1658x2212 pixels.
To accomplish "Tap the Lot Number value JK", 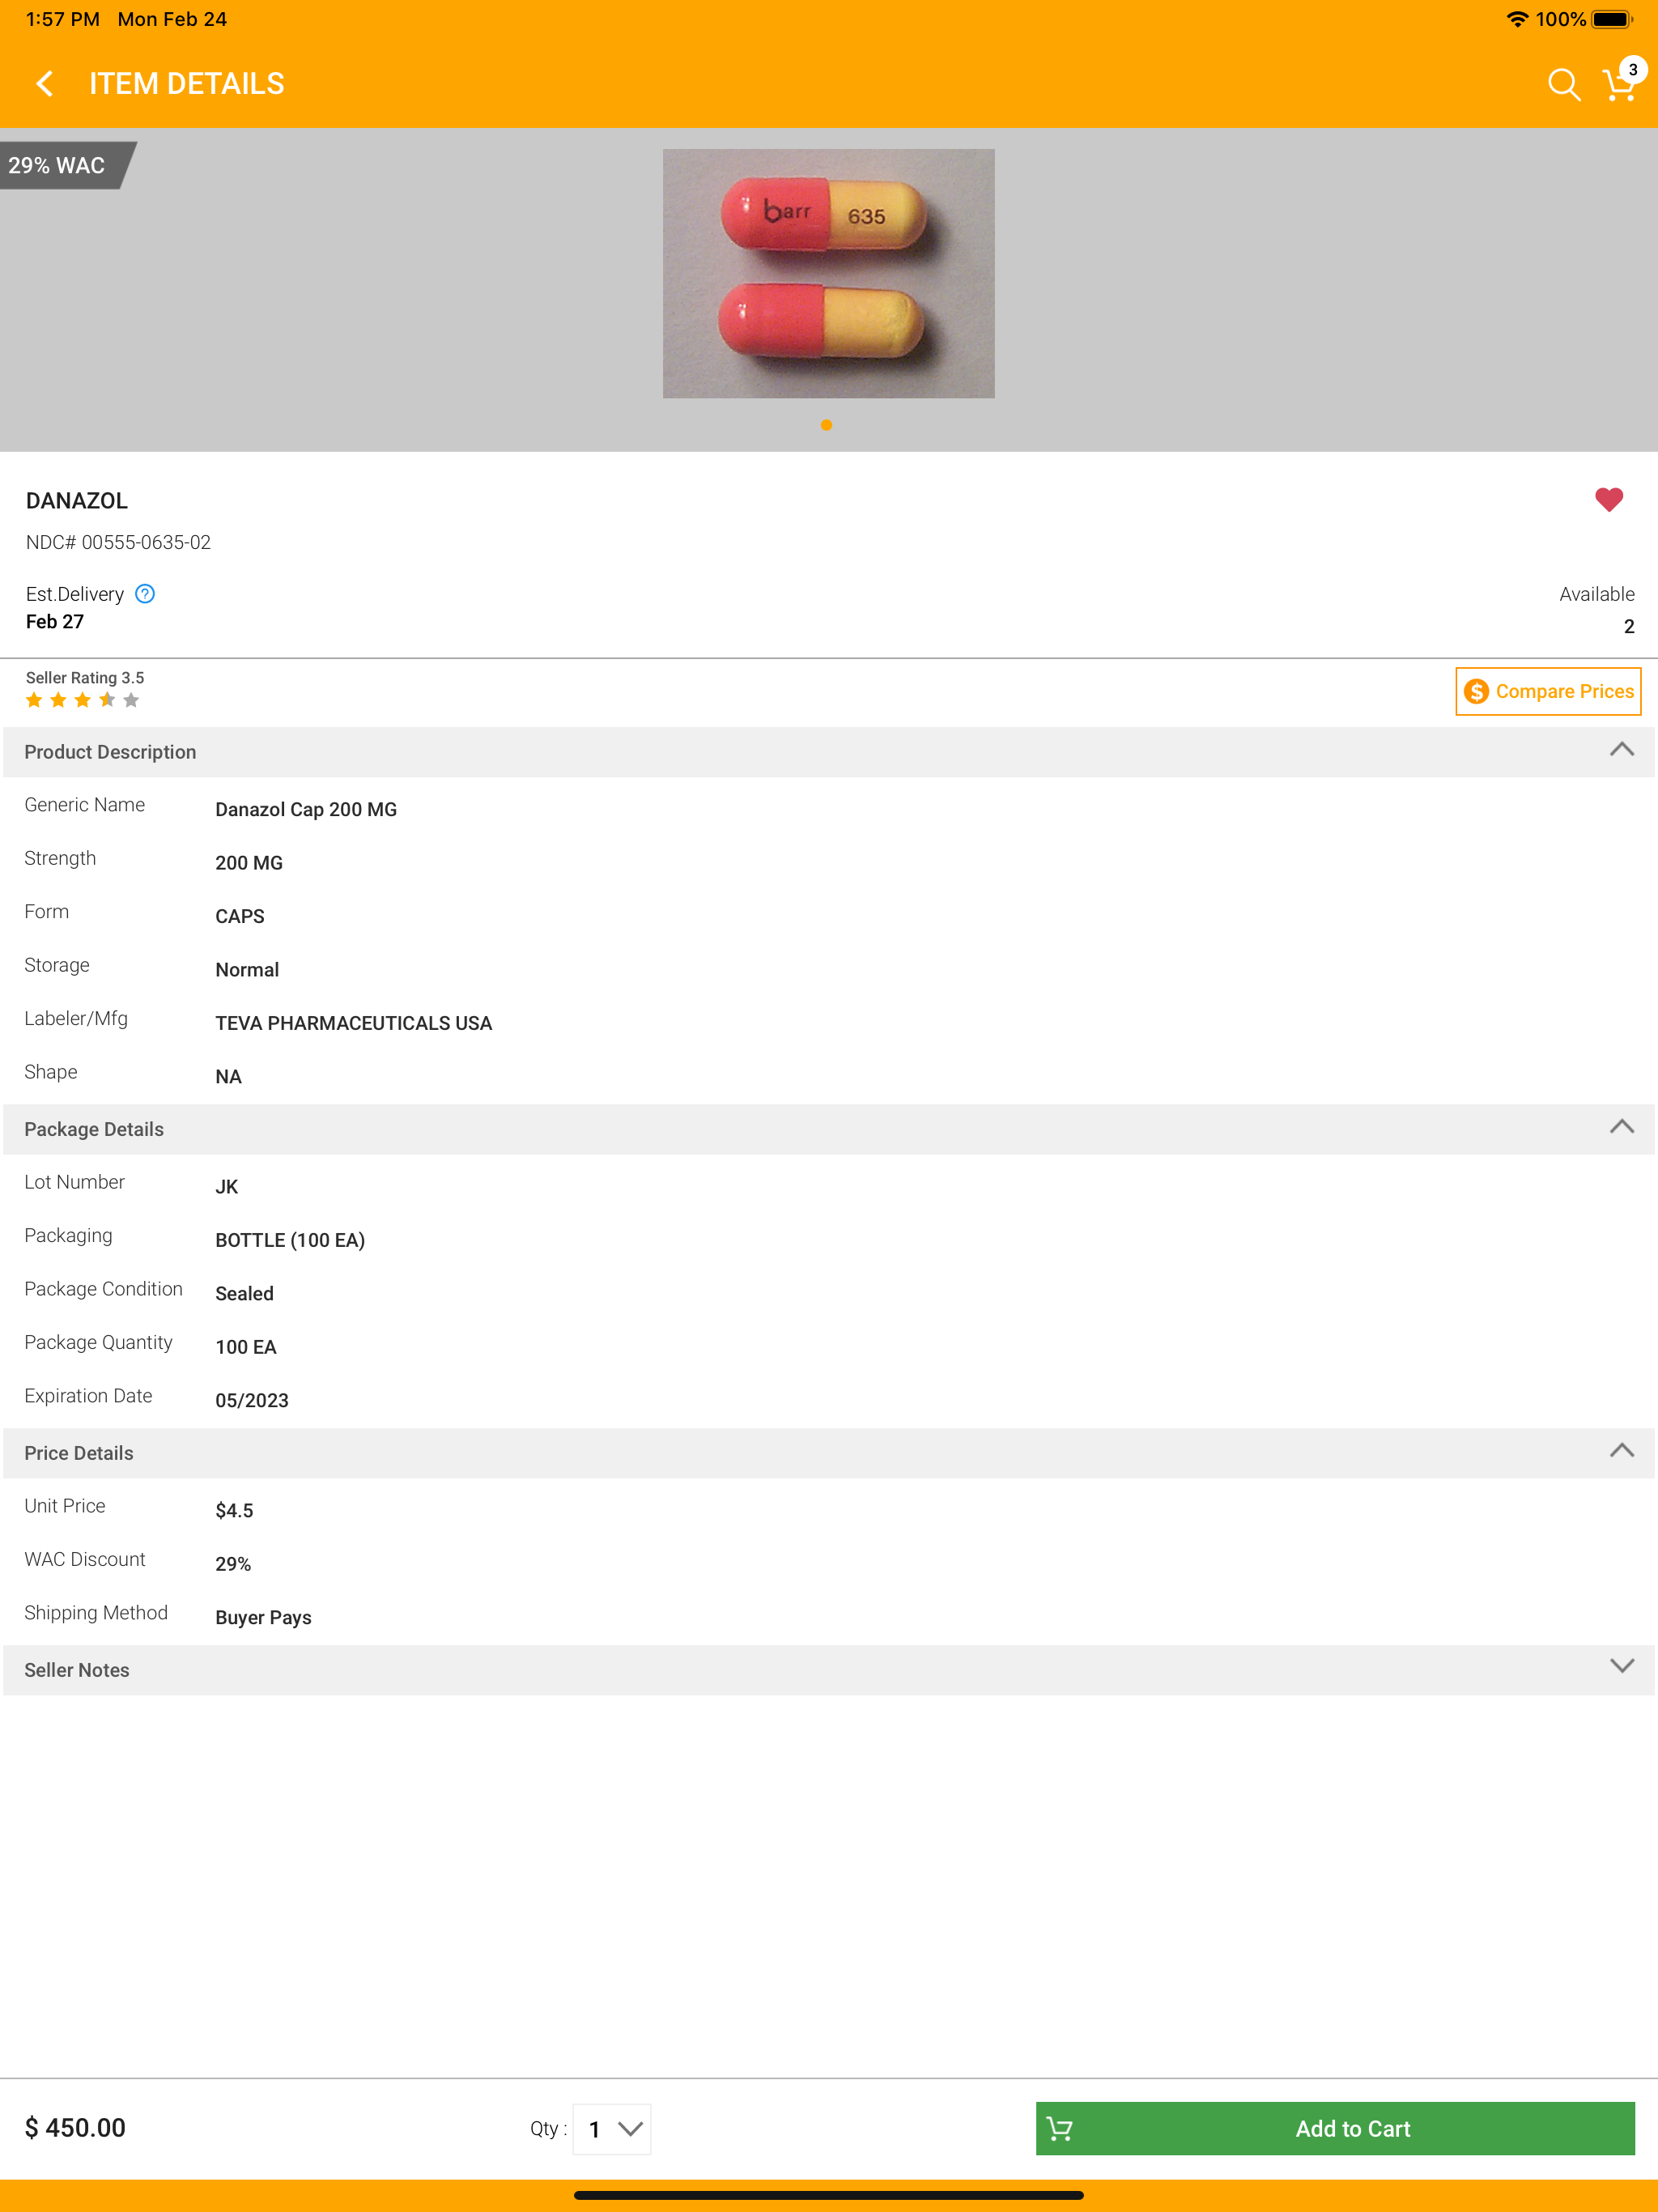I will (x=227, y=1187).
